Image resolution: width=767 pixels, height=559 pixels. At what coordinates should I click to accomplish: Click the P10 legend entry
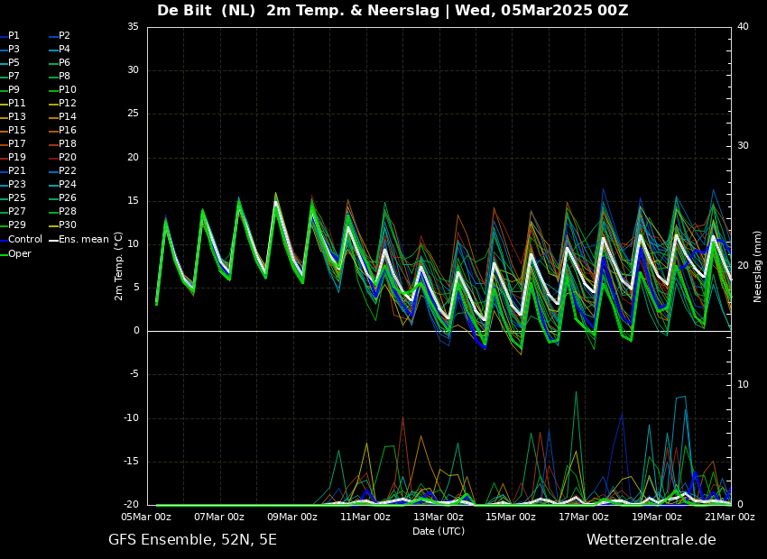tap(68, 89)
